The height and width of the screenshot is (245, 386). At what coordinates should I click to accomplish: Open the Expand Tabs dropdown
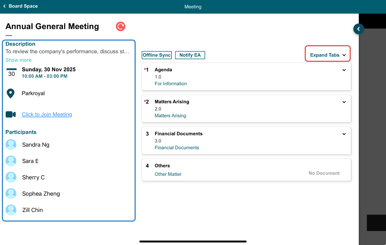point(328,55)
